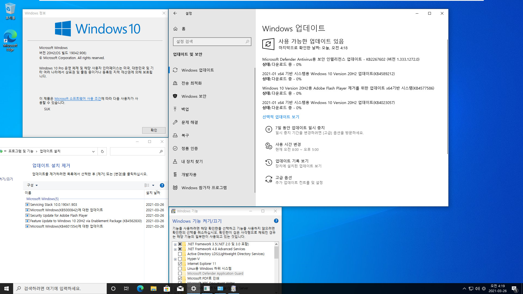523x294 pixels.
Task: Open the Microsoft 소프트웨어 사용 조건 link
Action: click(x=78, y=99)
